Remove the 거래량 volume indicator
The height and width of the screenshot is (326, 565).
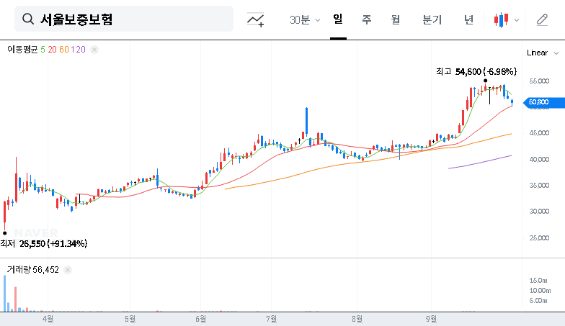click(68, 270)
